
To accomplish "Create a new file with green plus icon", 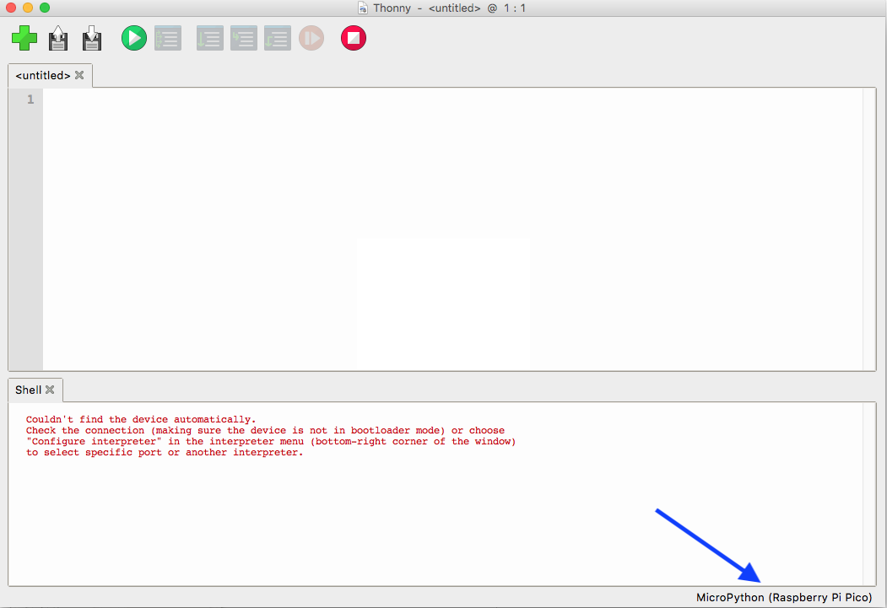I will (24, 39).
